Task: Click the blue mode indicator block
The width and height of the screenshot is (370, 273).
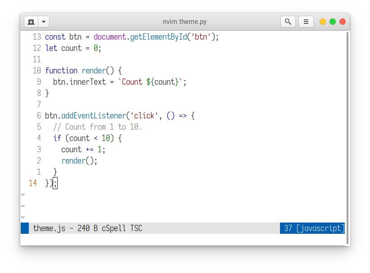Action: click(x=25, y=228)
